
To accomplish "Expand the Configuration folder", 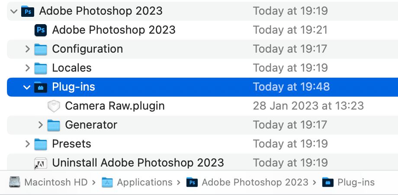I will pos(27,49).
